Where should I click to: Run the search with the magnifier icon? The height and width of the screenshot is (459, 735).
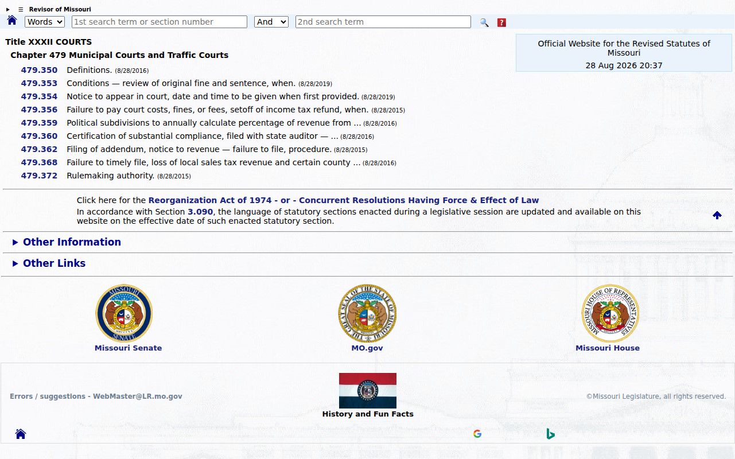pyautogui.click(x=484, y=22)
